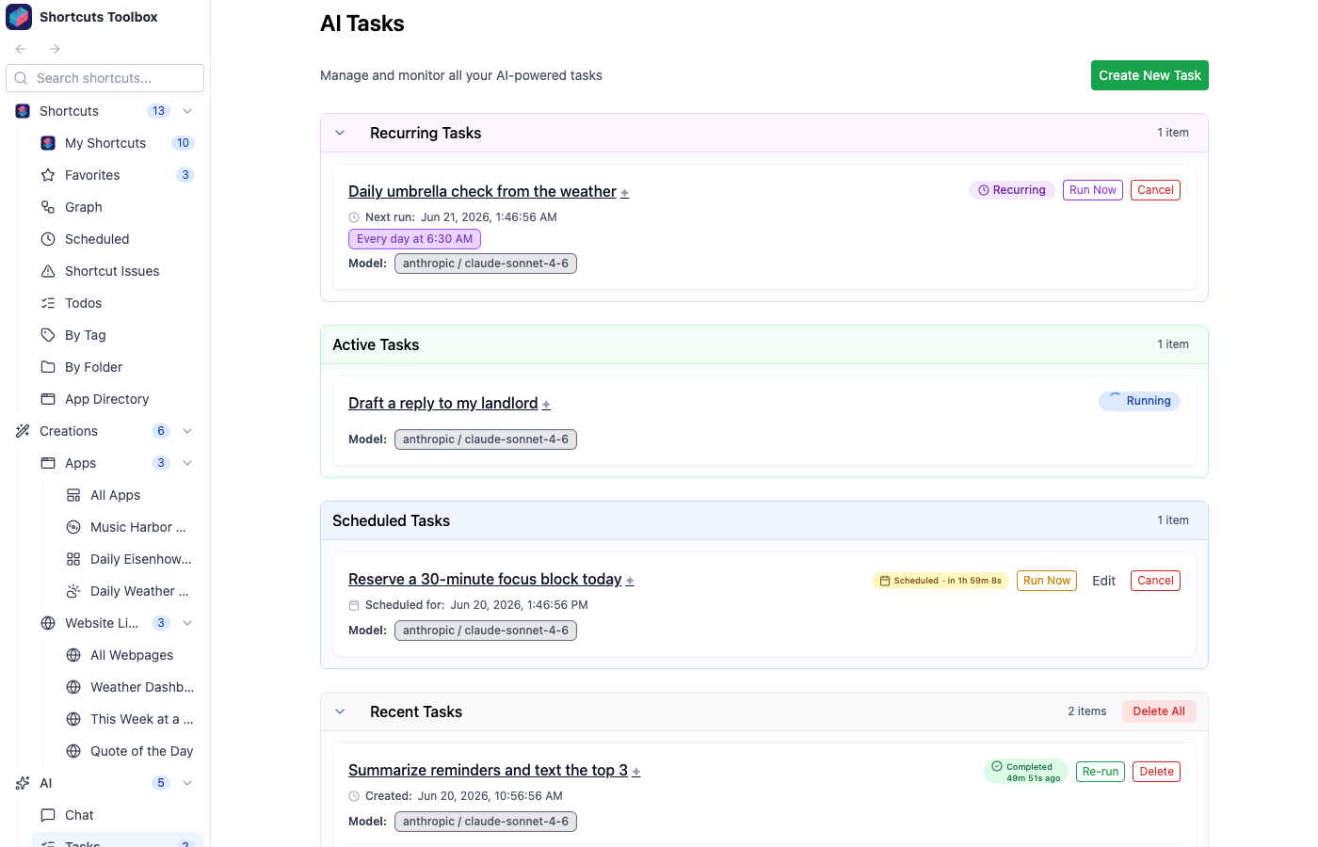The image size is (1318, 847).
Task: Click sparkle icon beside Draft a reply
Action: tap(546, 405)
